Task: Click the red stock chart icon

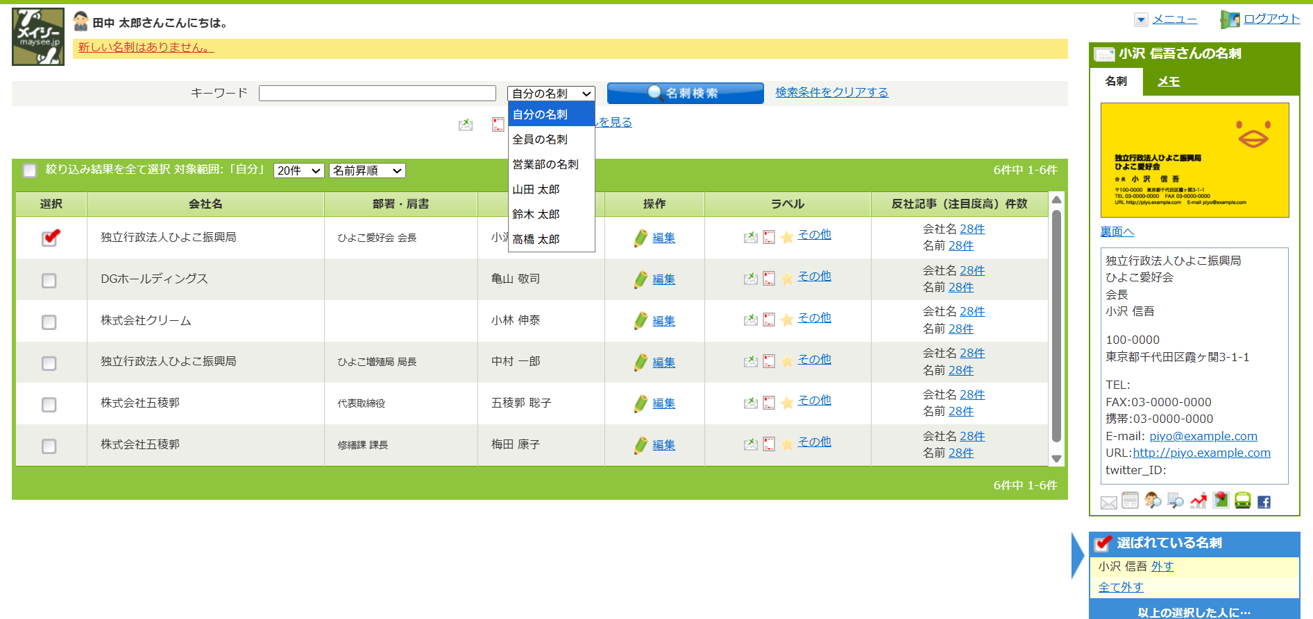Action: pyautogui.click(x=1198, y=500)
